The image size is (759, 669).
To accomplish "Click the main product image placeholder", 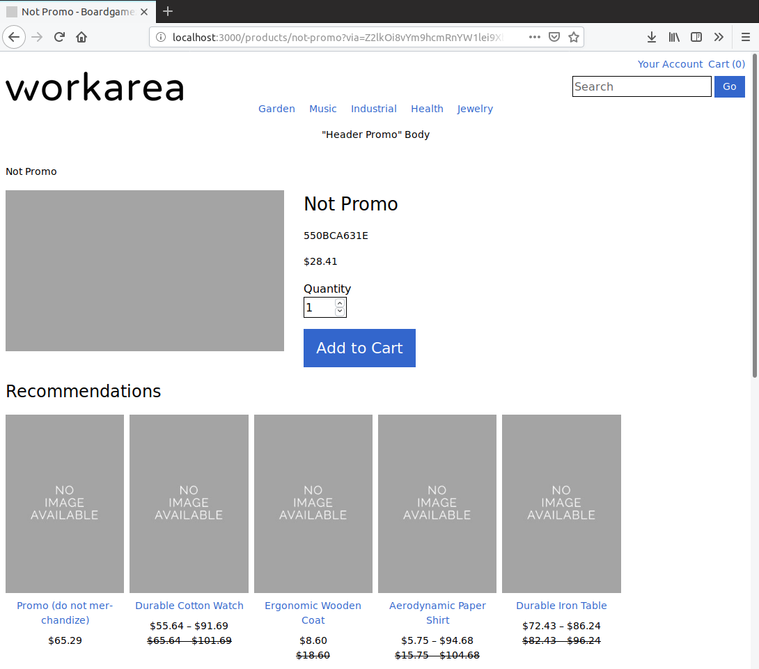I will tap(145, 271).
